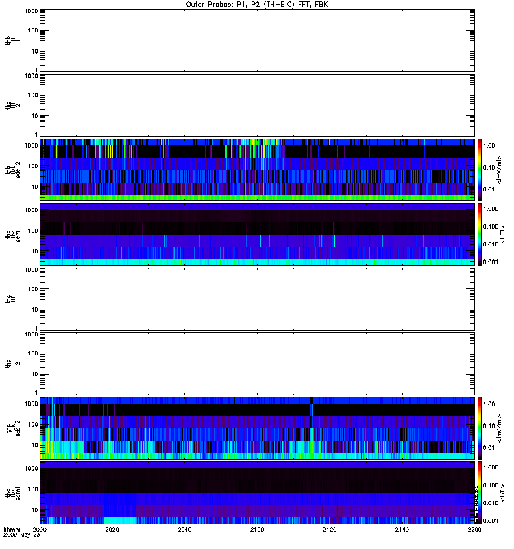Click the 2040 time axis label
This screenshot has height=549, width=514.
pos(184,530)
